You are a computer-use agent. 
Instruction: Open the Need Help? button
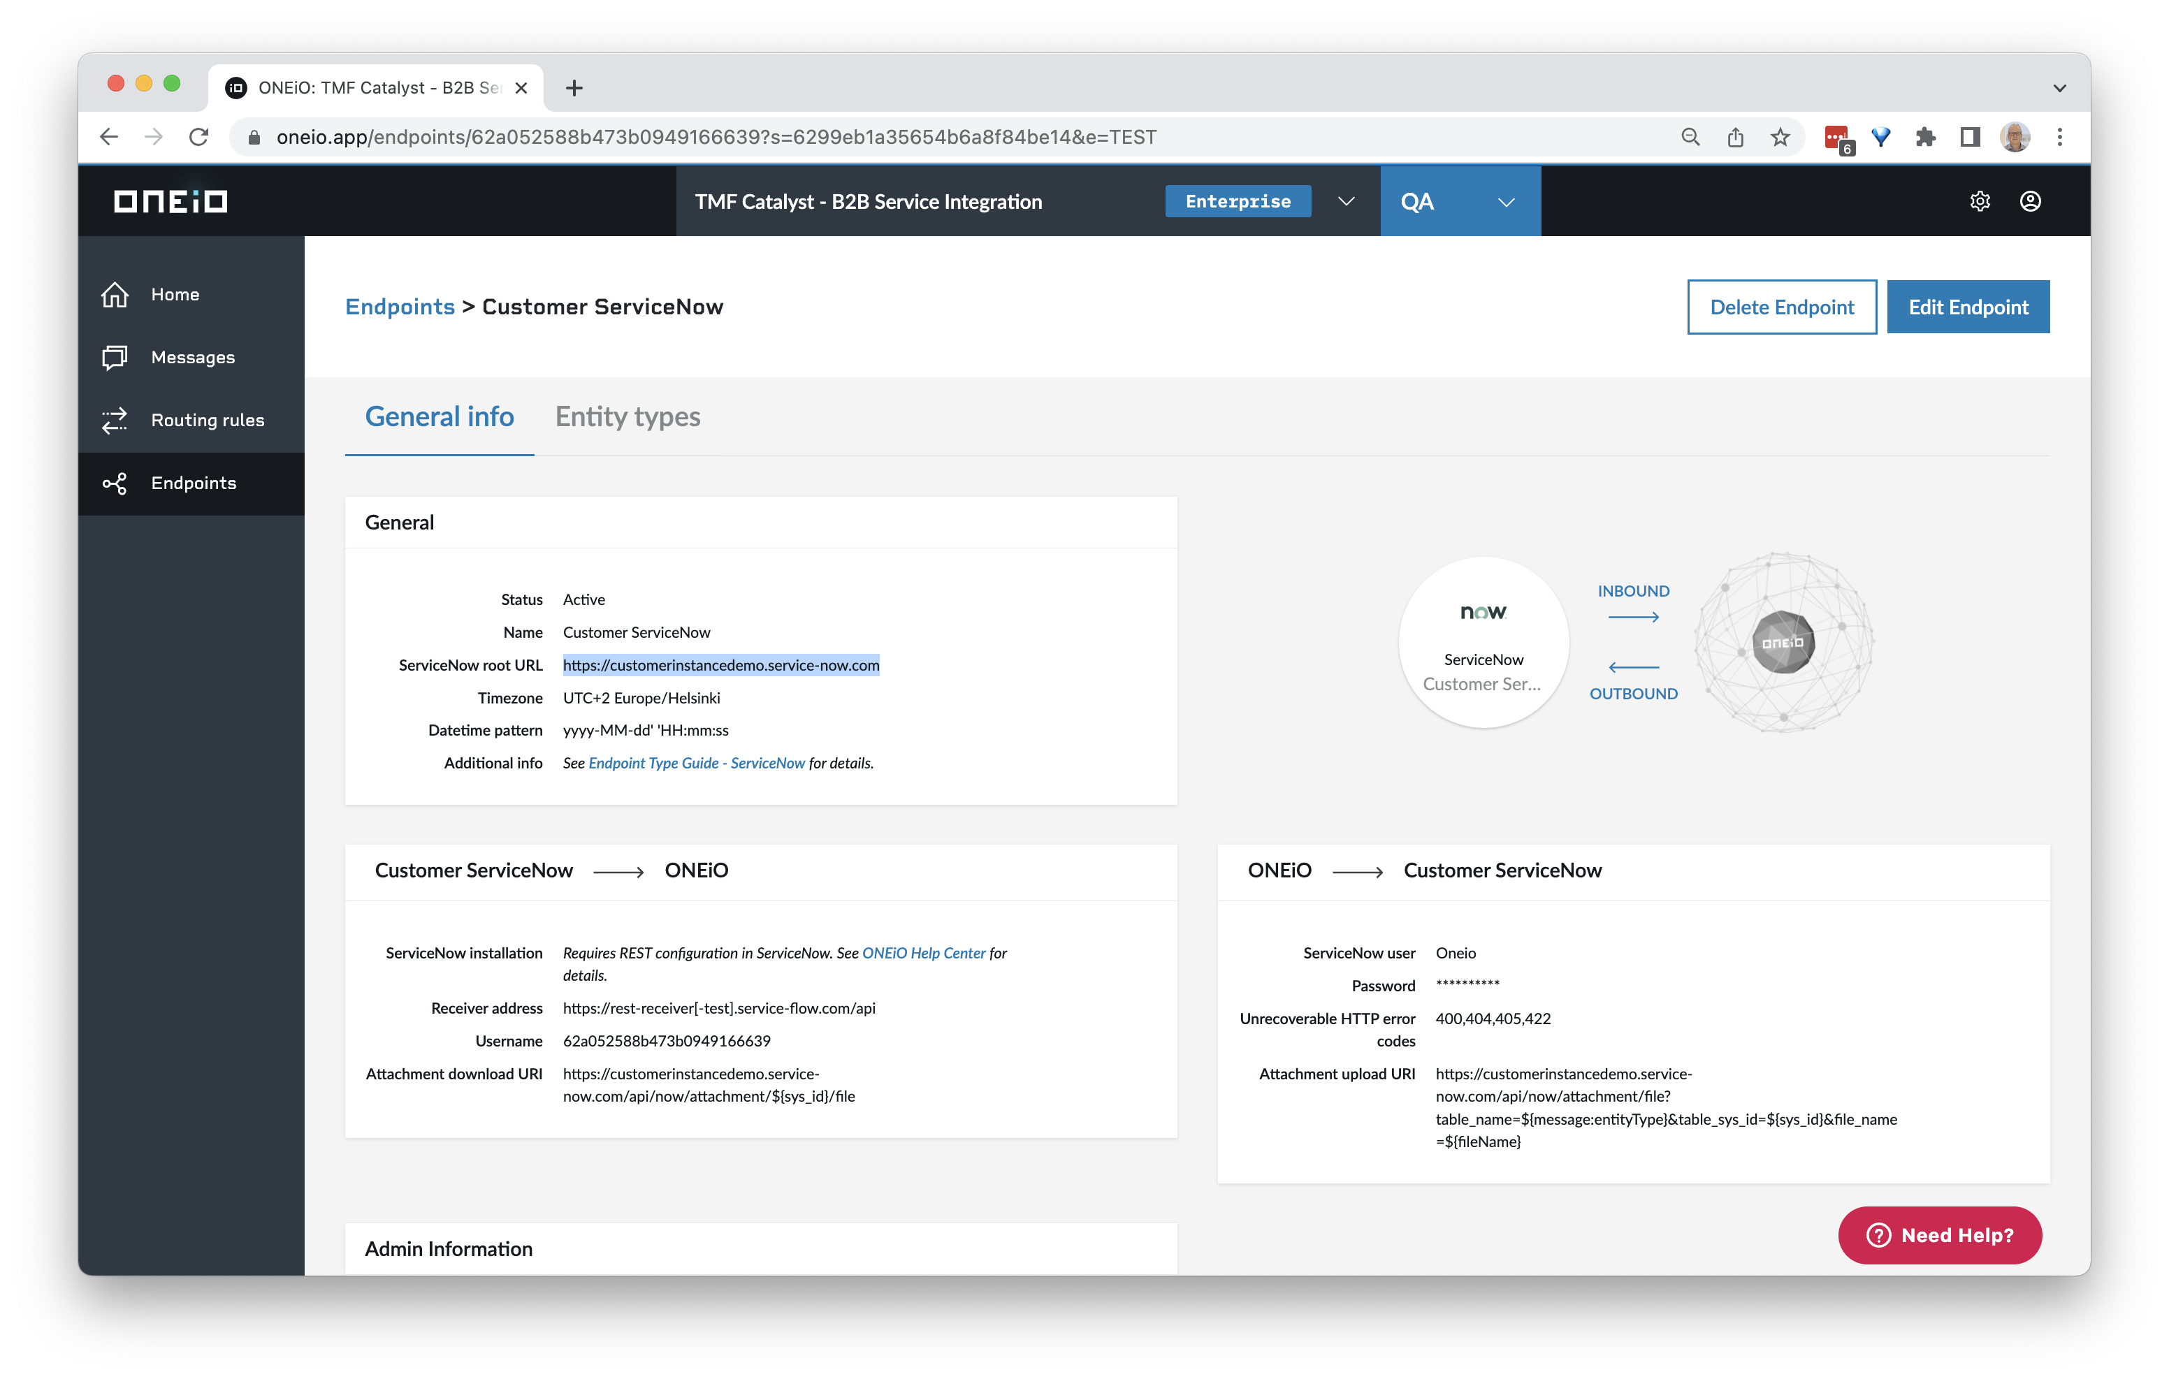tap(1941, 1235)
